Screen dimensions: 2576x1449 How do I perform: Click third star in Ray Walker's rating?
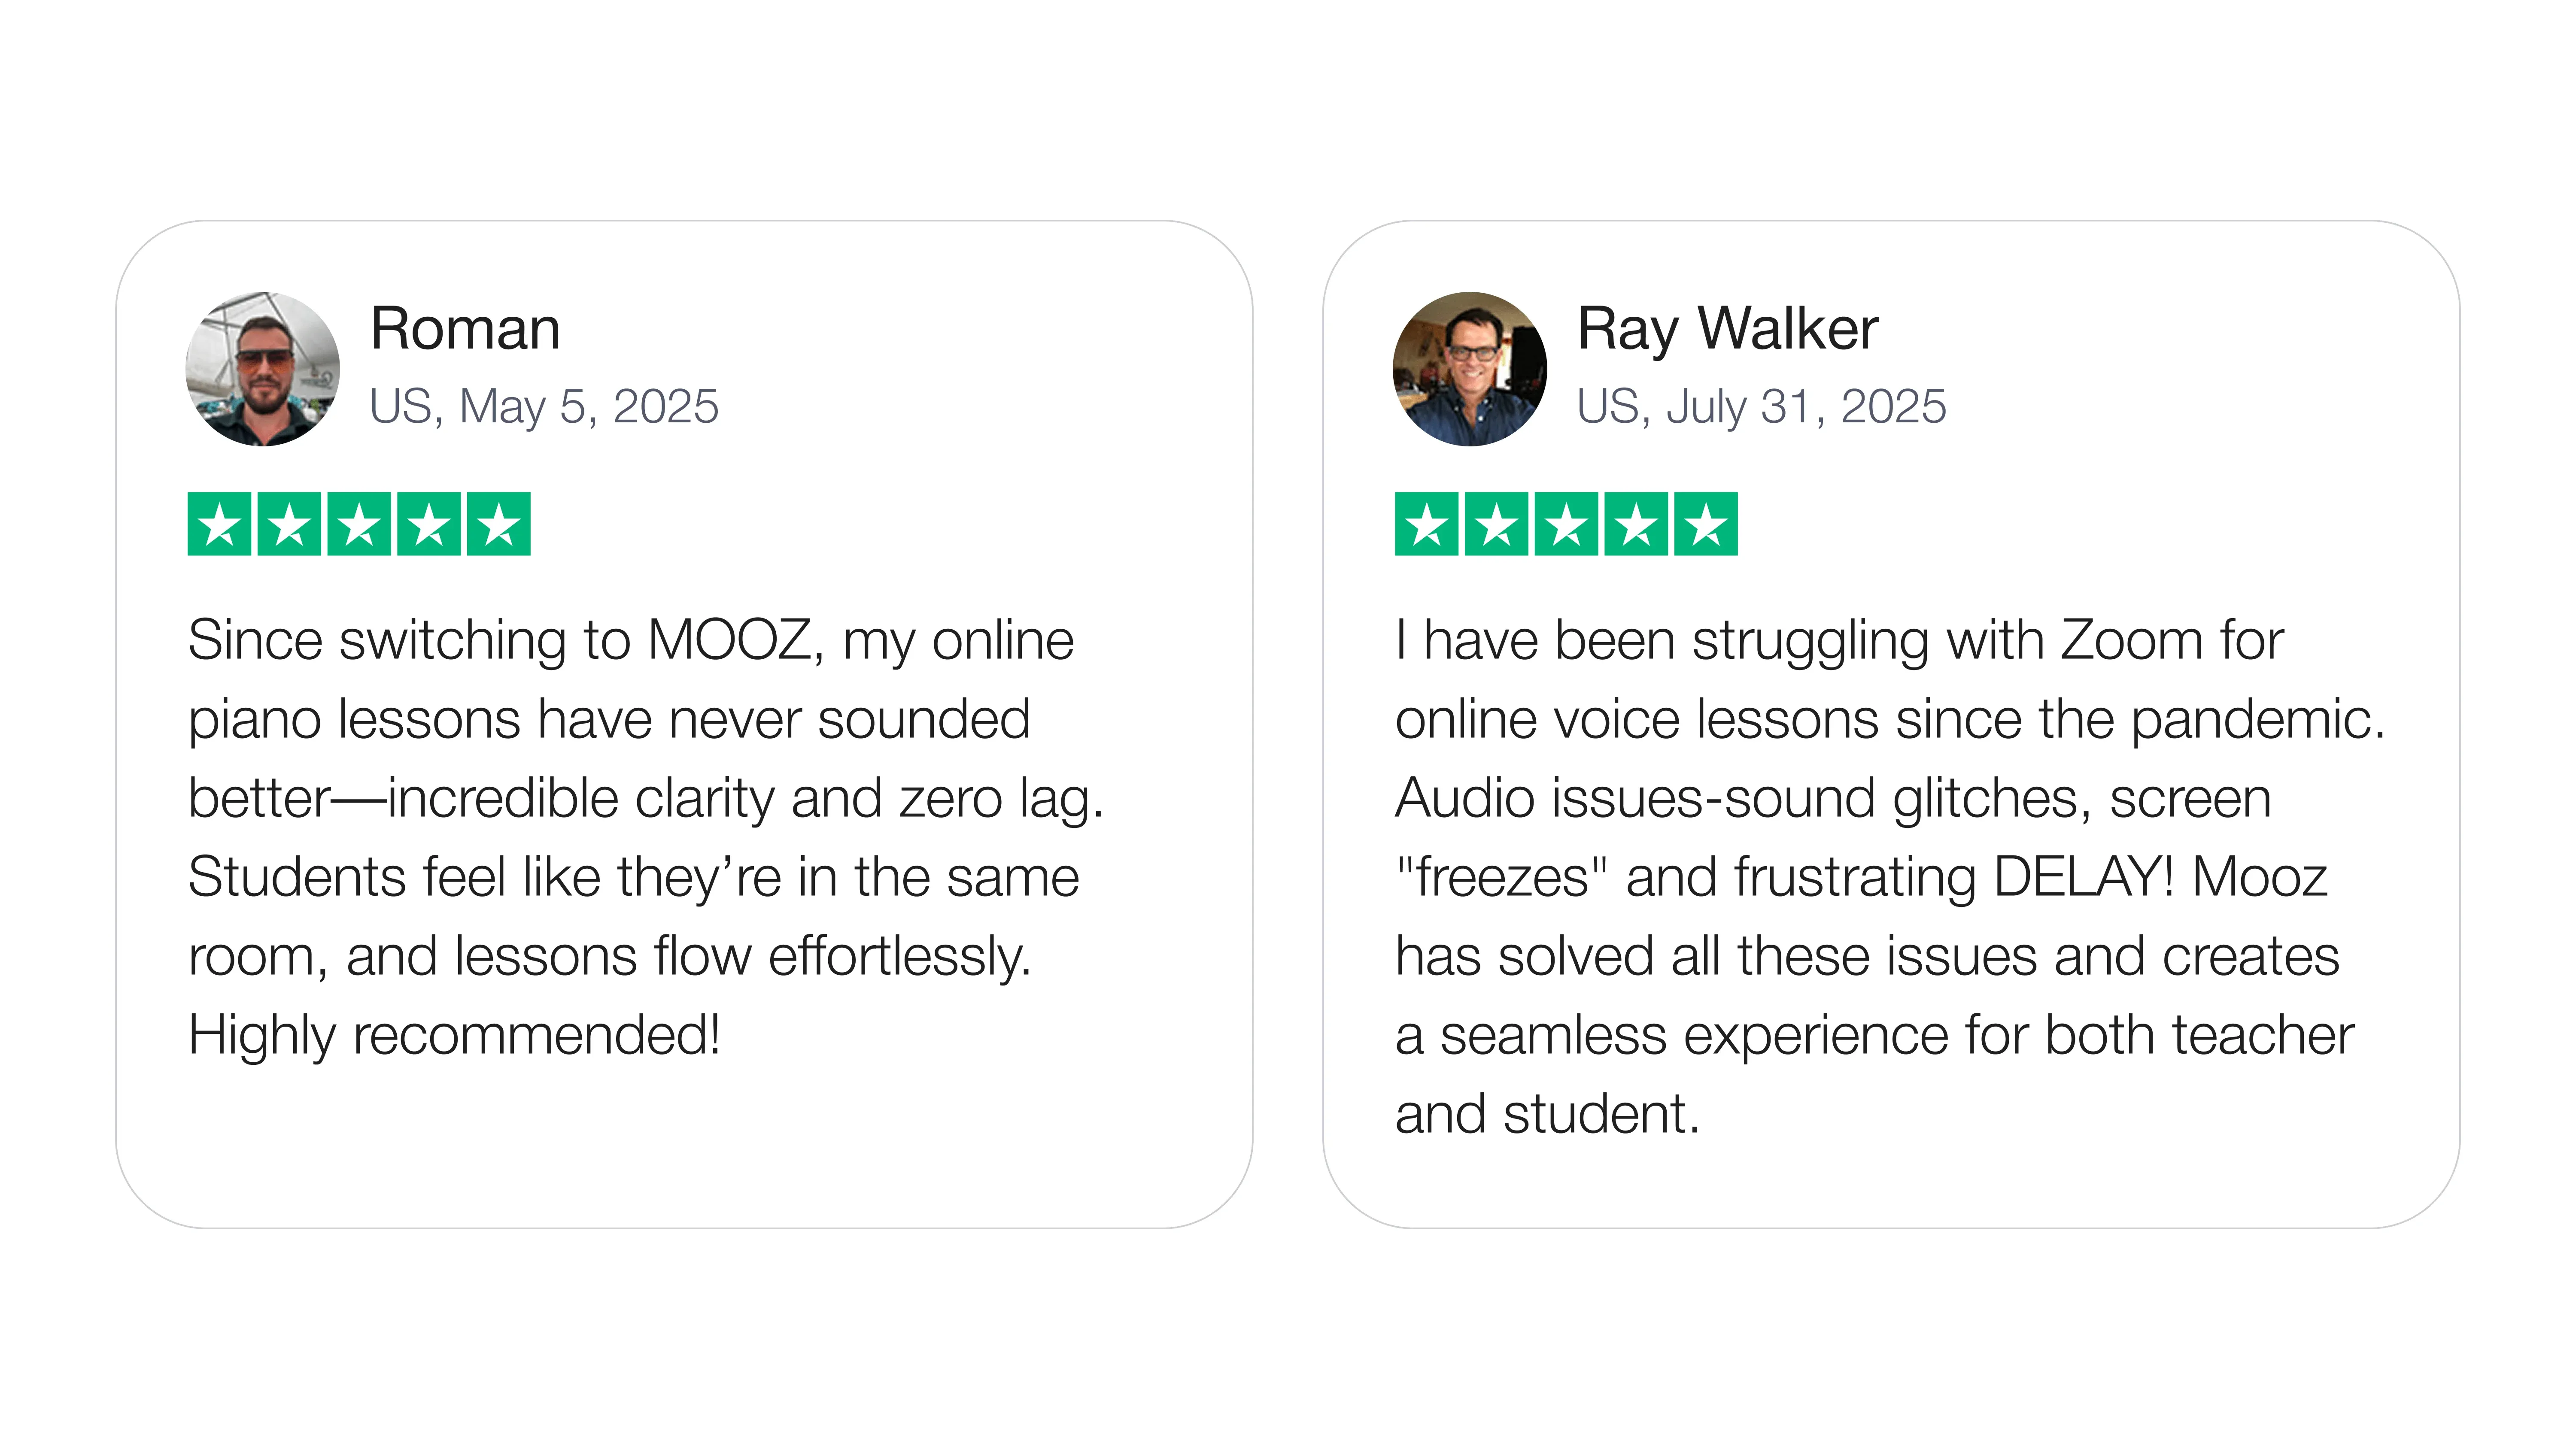point(1566,524)
